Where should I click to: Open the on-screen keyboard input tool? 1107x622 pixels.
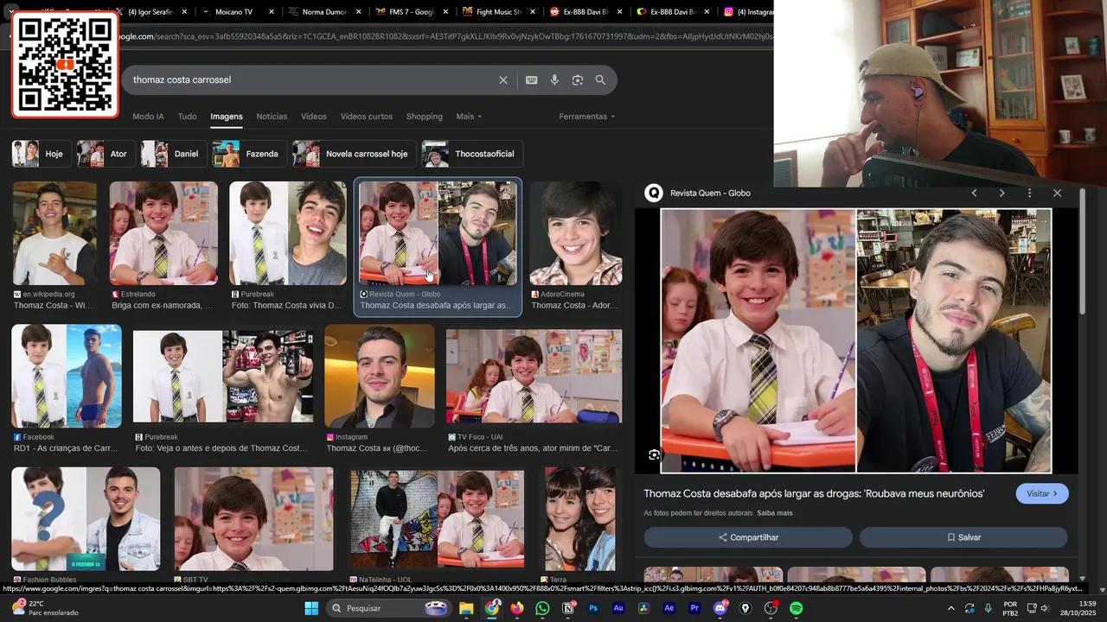click(532, 79)
